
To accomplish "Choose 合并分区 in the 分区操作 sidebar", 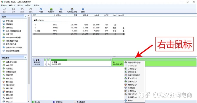I will 8,65.
